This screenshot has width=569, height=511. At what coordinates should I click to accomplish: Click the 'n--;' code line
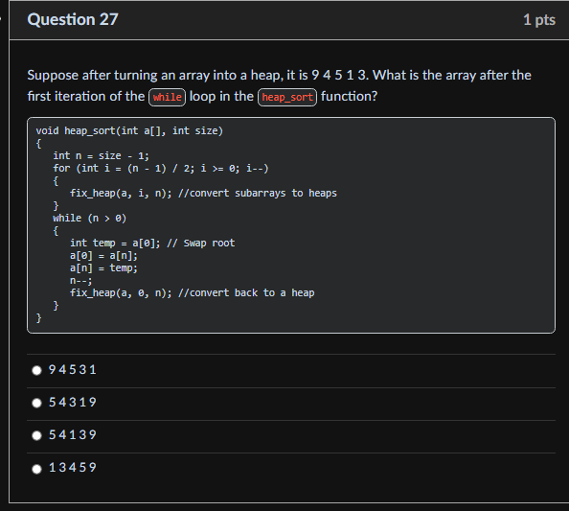click(x=81, y=280)
